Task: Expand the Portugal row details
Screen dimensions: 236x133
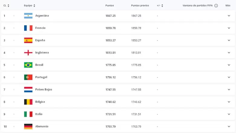Action: [229, 77]
